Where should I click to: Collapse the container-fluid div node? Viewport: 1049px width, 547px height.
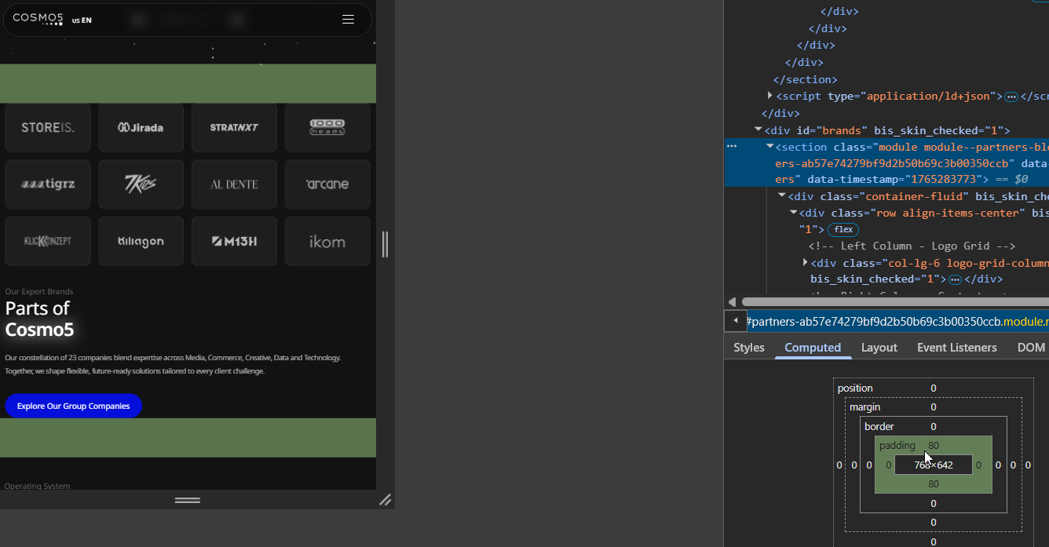[782, 196]
